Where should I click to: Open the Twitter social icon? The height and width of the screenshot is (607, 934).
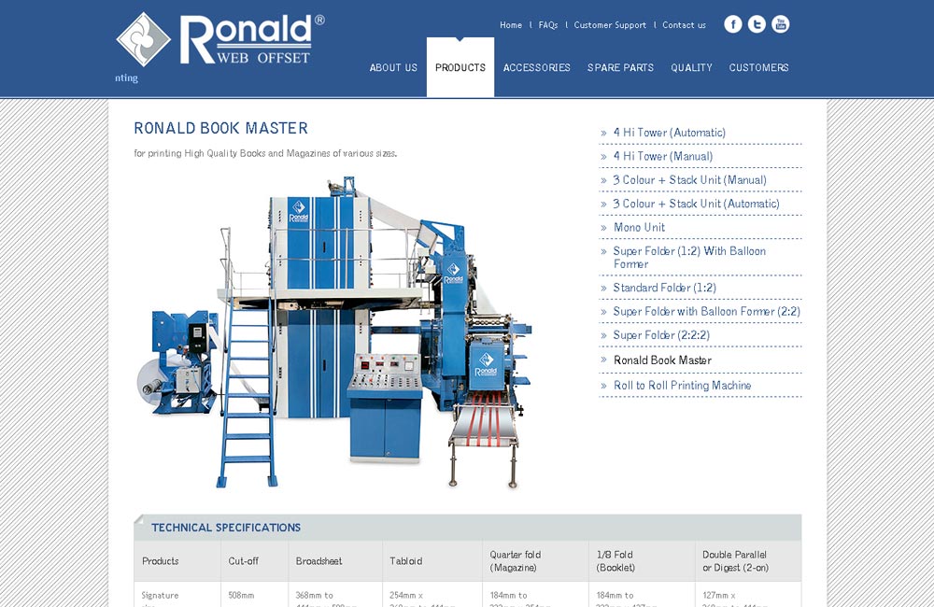[x=757, y=24]
